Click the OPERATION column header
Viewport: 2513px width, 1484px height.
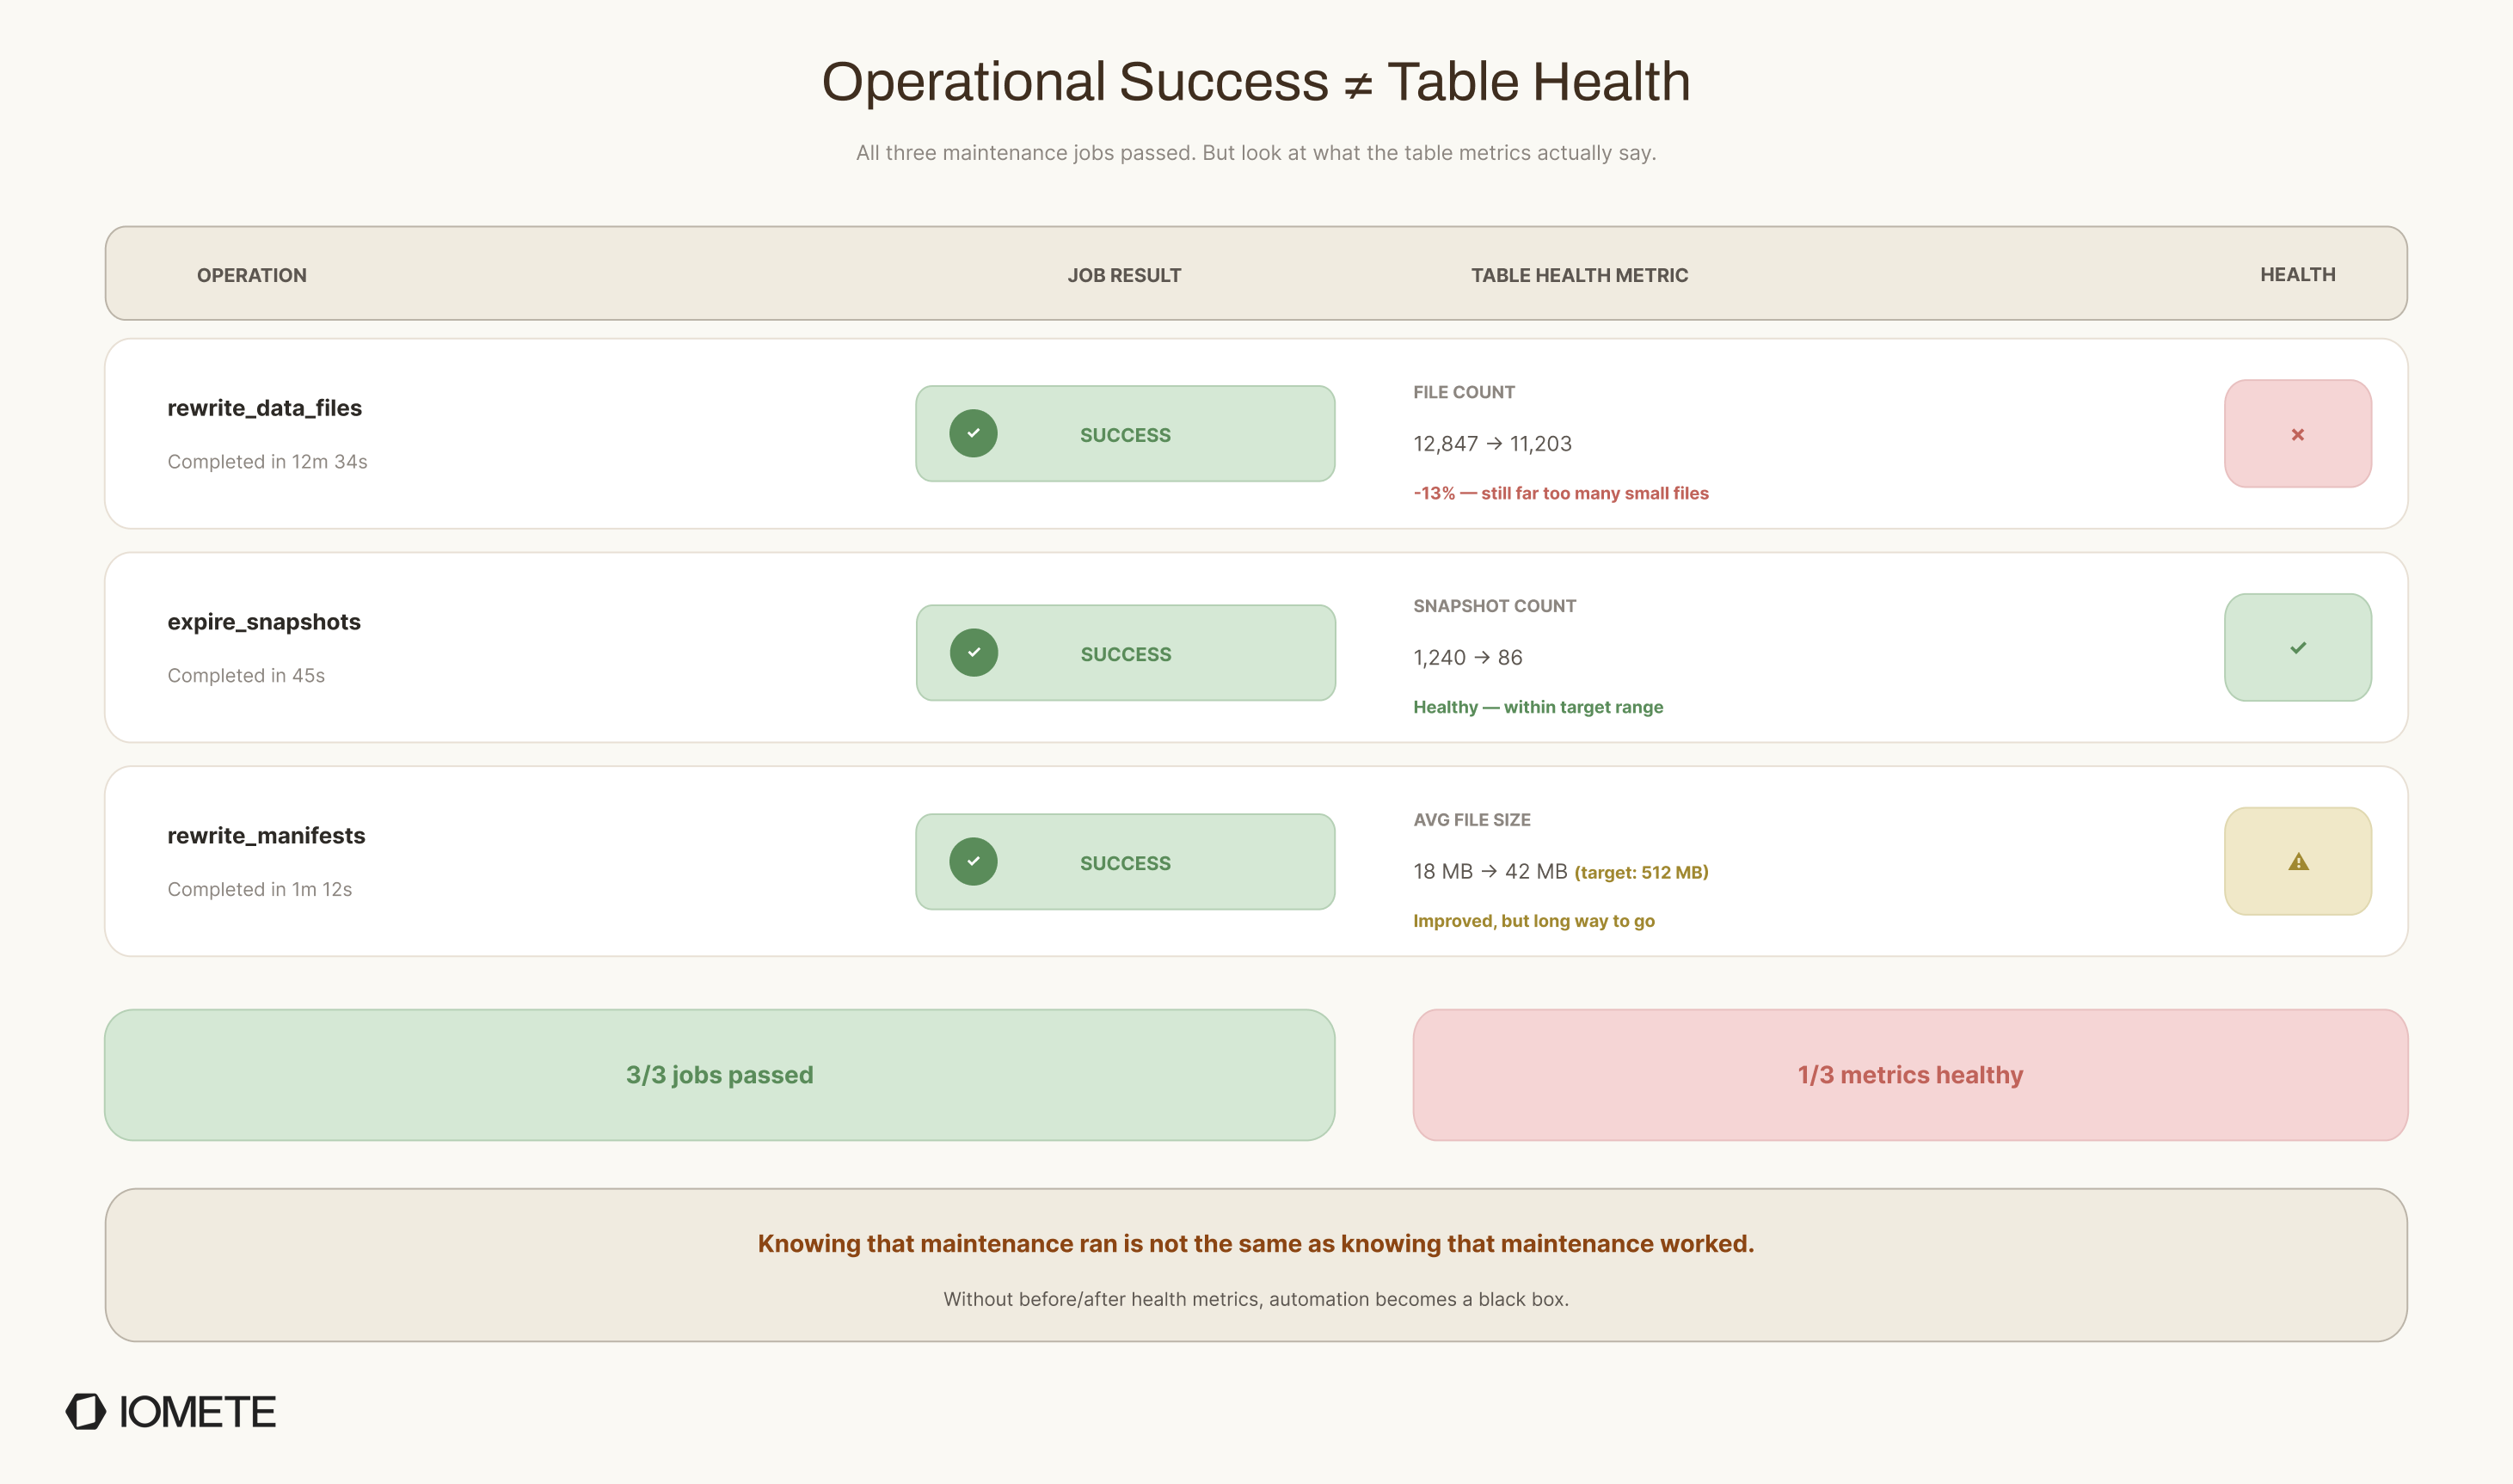[x=251, y=275]
